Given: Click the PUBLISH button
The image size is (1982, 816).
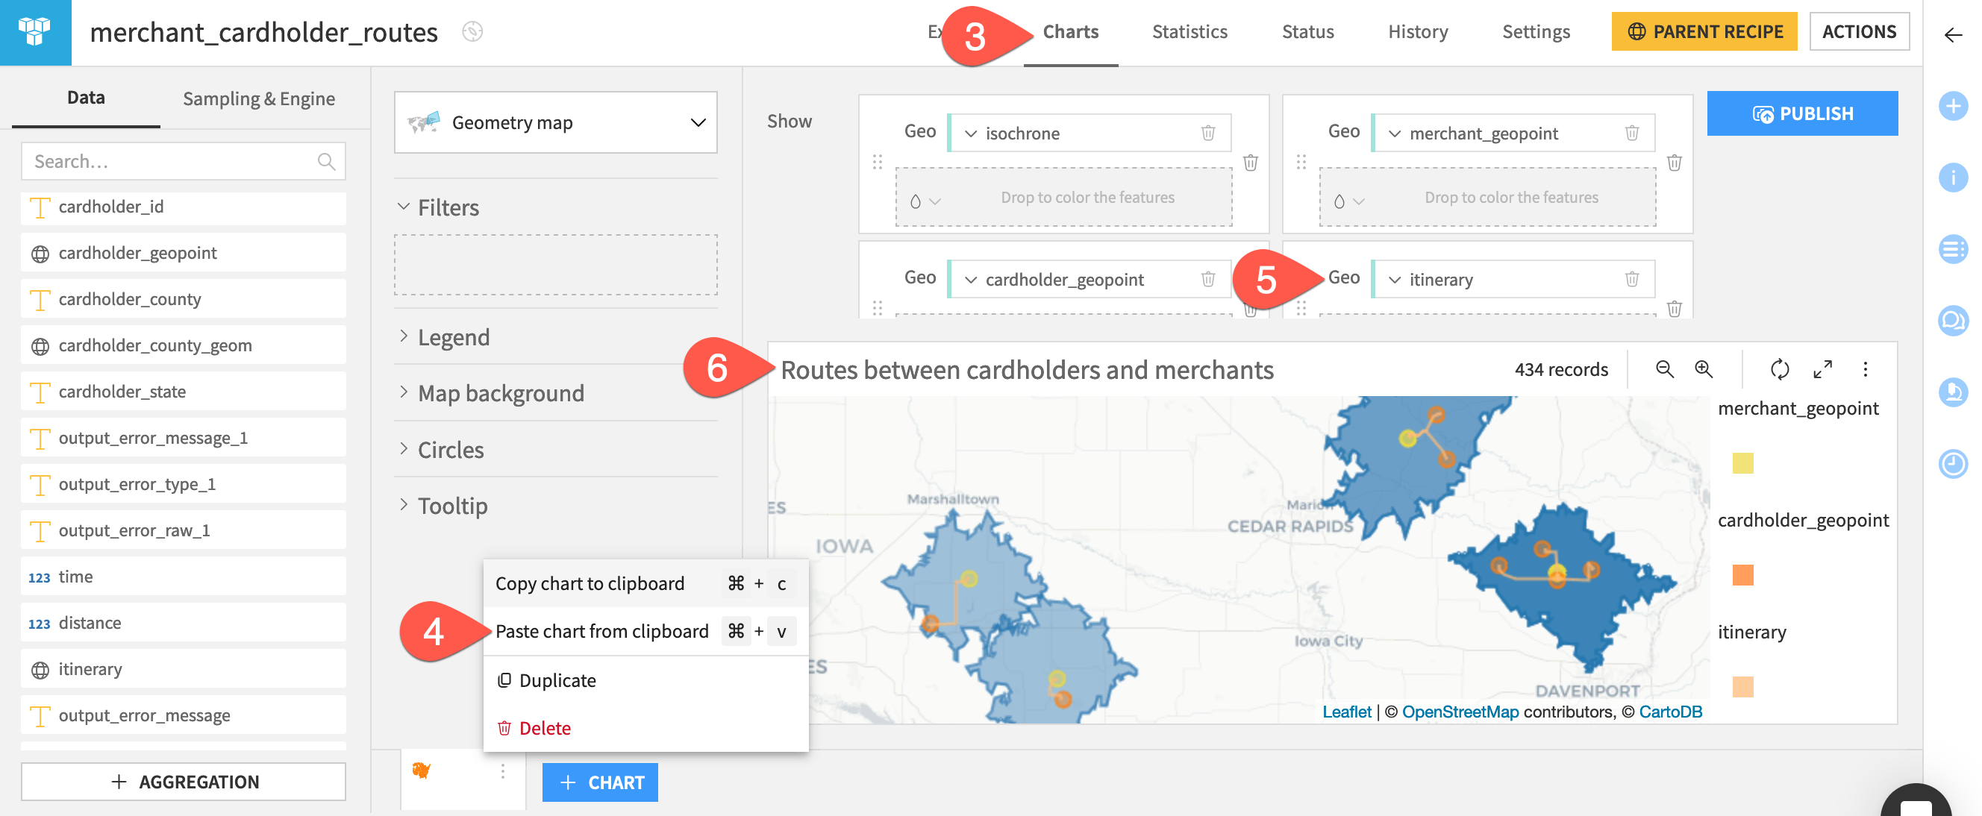Looking at the screenshot, I should tap(1801, 114).
